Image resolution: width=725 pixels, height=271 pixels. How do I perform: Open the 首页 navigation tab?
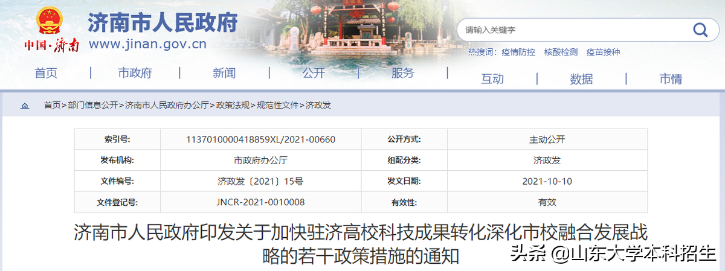[x=46, y=73]
